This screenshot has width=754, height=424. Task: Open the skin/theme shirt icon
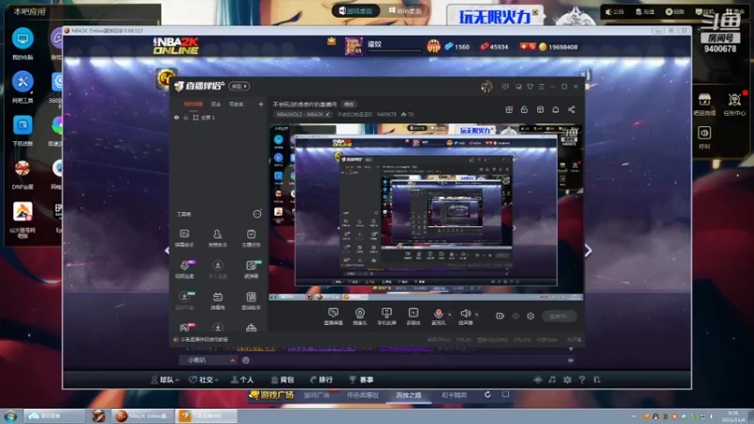pos(530,87)
